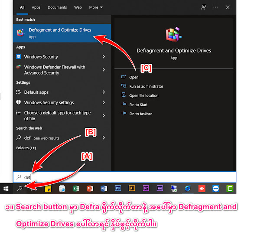Click the Windows Security shield icon
The width and height of the screenshot is (277, 242).
click(x=19, y=56)
